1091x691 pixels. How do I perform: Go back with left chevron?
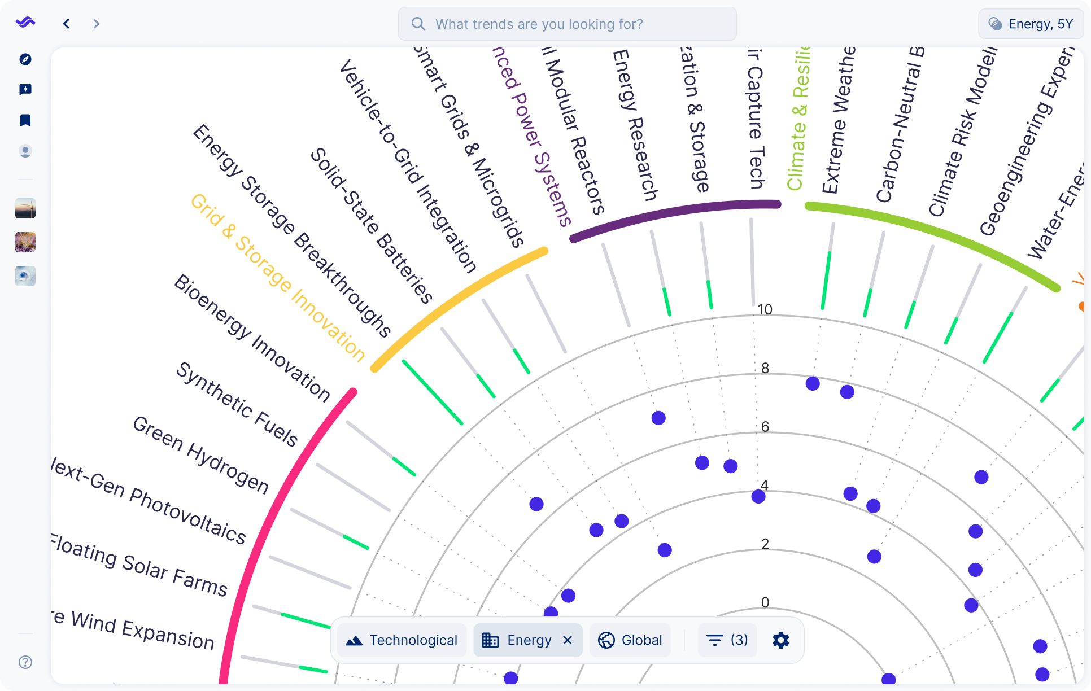pos(67,24)
